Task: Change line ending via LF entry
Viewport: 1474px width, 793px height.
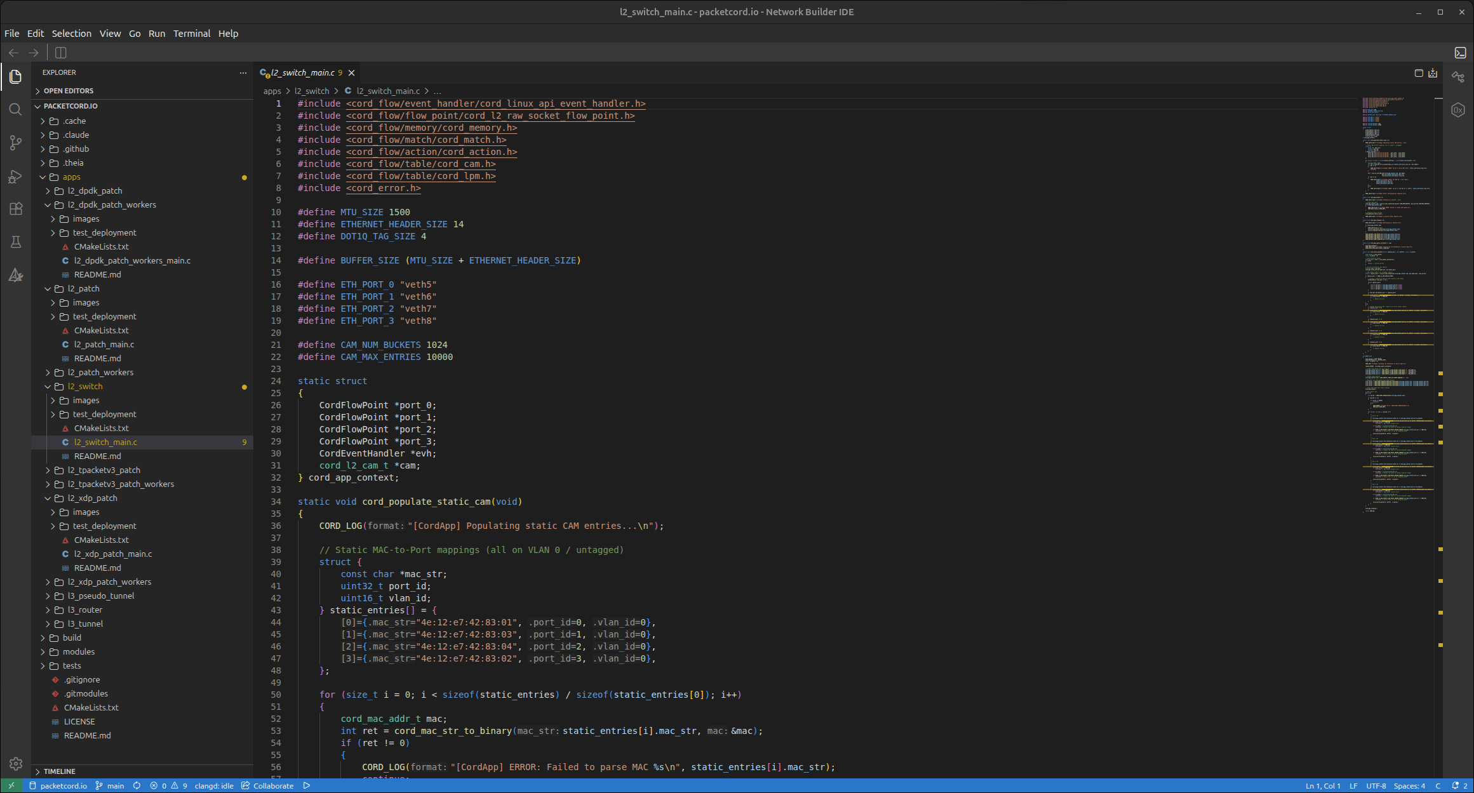Action: [1353, 786]
